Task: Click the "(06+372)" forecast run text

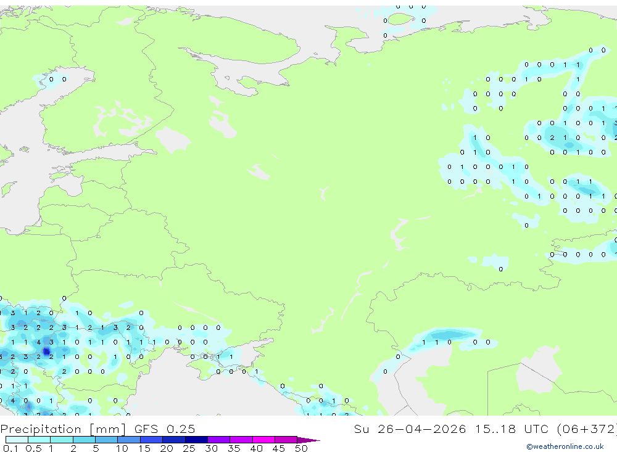Action: pyautogui.click(x=587, y=429)
